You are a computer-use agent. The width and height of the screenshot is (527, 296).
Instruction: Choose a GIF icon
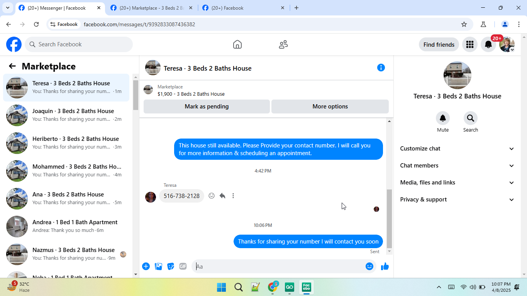(183, 266)
